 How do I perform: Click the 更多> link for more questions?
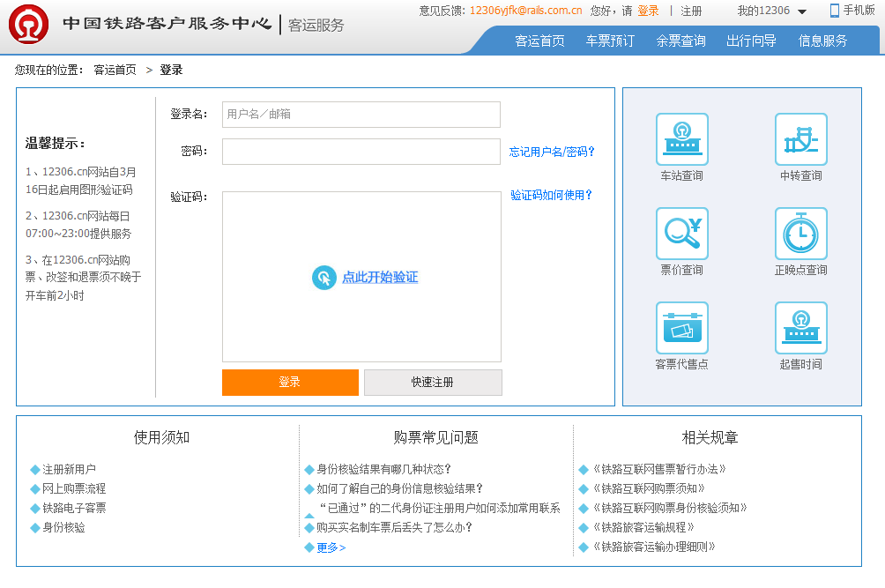tap(331, 547)
